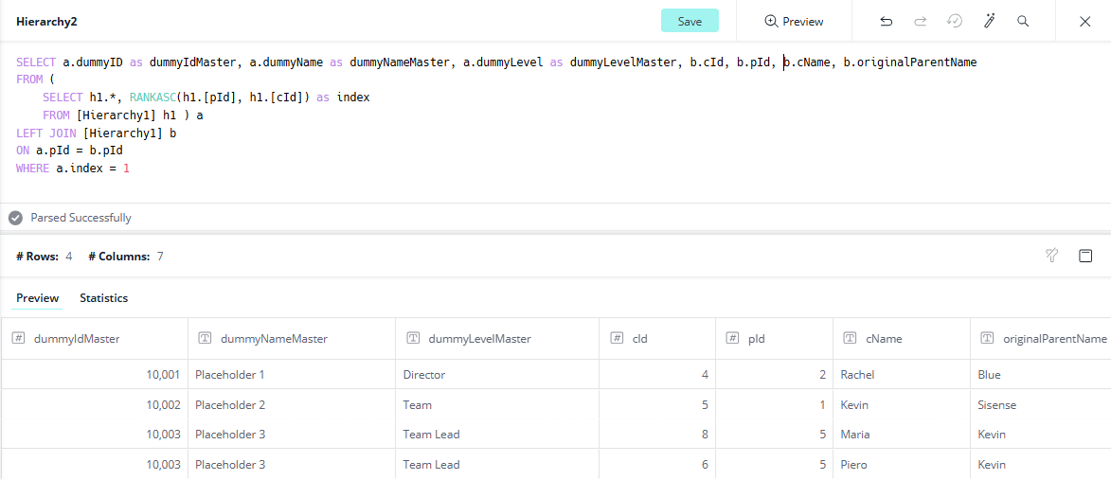Run the query with the Preview button
1111x480 pixels.
794,21
